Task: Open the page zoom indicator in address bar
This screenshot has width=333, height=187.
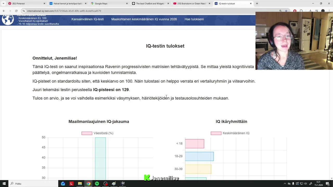Action: point(280,11)
